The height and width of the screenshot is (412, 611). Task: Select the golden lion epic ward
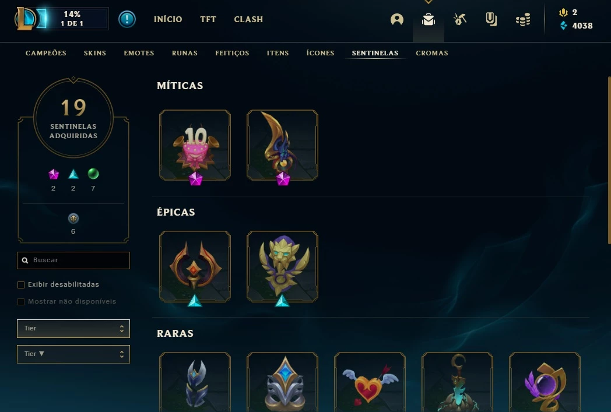(x=283, y=267)
